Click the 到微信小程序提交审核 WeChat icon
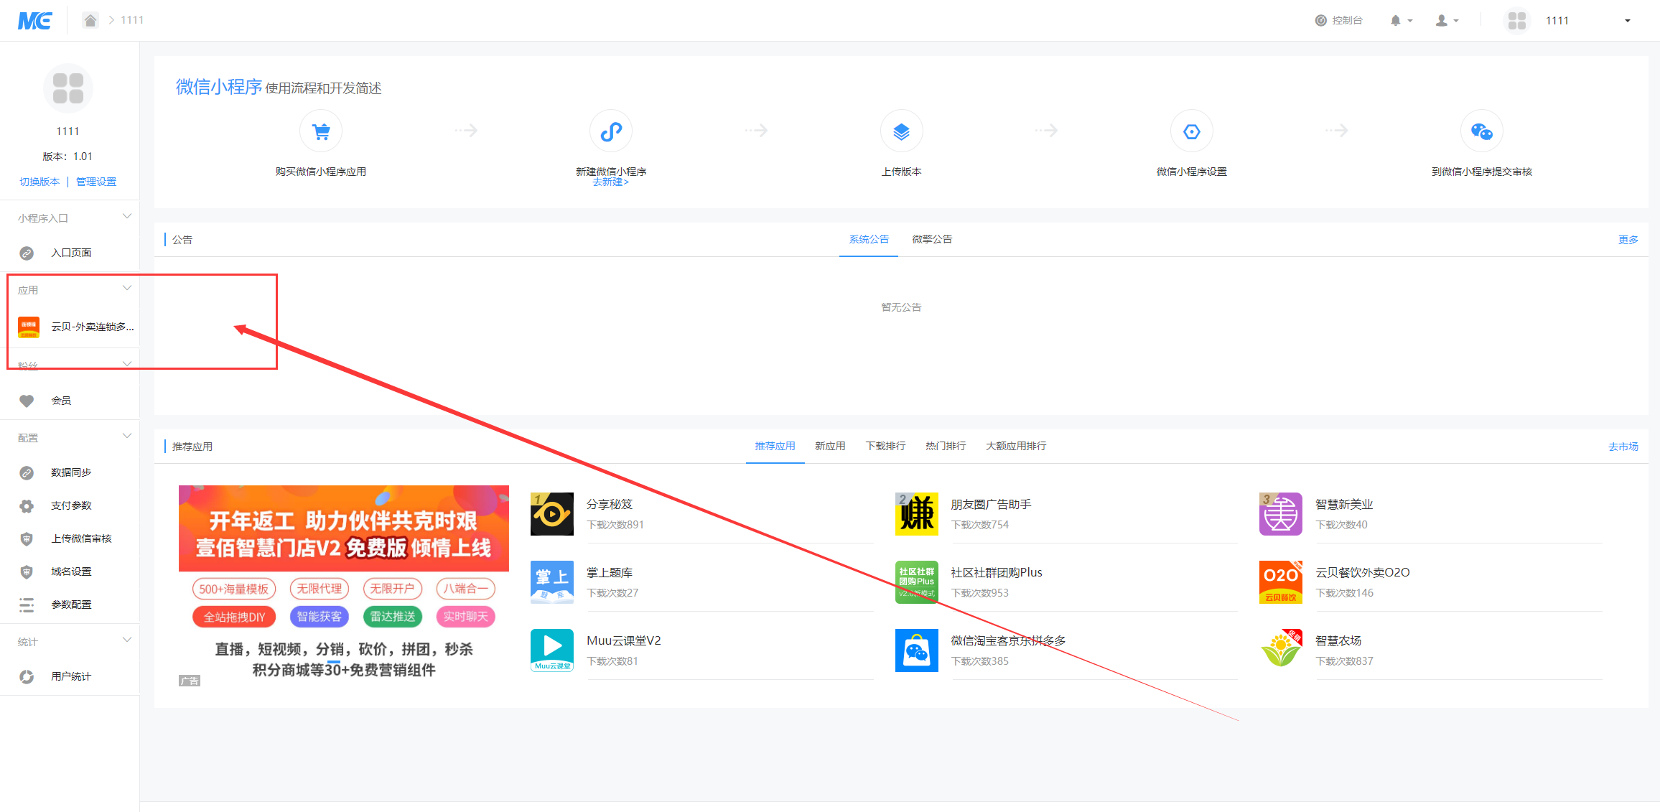This screenshot has width=1660, height=812. tap(1482, 131)
